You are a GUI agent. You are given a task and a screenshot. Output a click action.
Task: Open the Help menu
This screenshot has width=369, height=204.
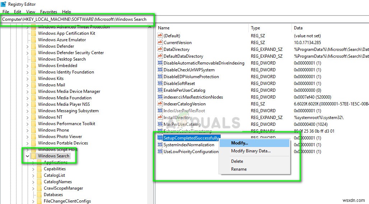pyautogui.click(x=67, y=11)
